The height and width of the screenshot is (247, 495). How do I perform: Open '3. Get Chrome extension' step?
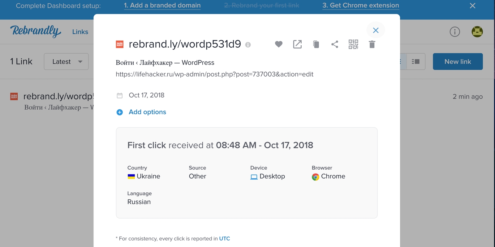point(361,6)
